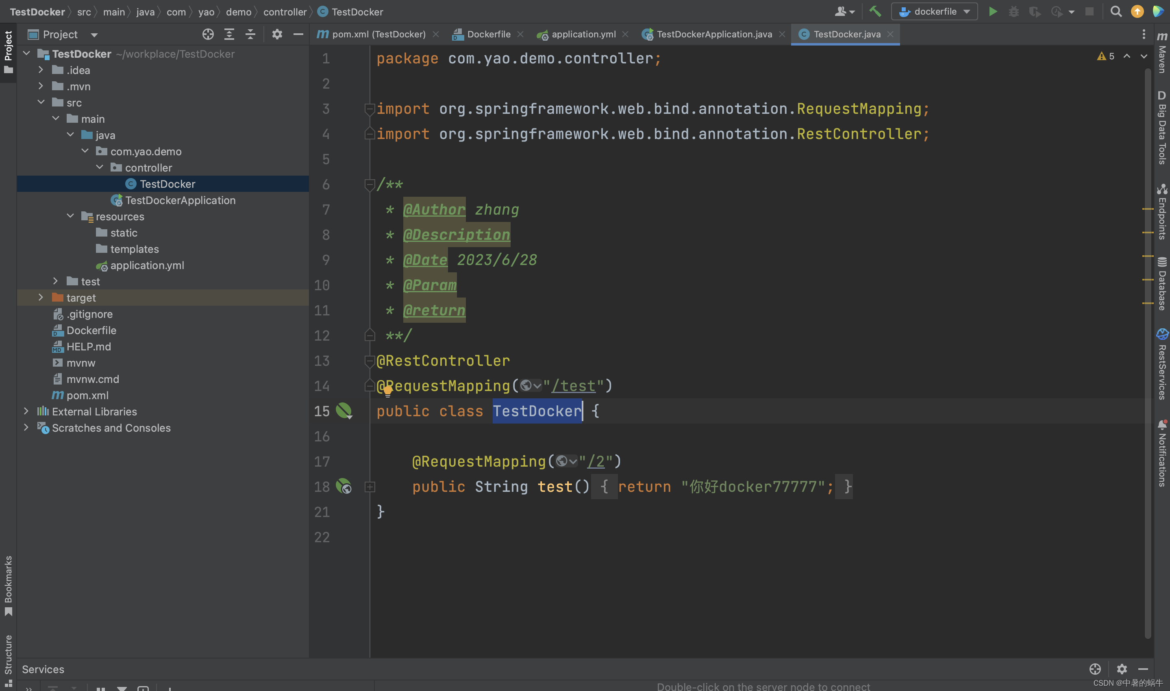The height and width of the screenshot is (691, 1170).
Task: Close the pom.xml editor tab
Action: click(x=436, y=33)
